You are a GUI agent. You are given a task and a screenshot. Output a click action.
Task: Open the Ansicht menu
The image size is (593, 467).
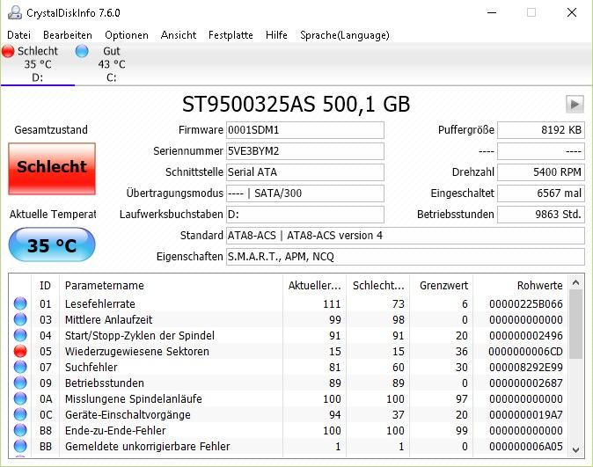[179, 35]
